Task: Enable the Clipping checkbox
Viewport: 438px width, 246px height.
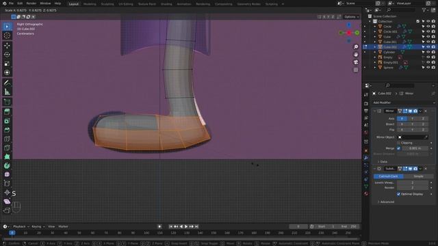Action: (x=398, y=143)
